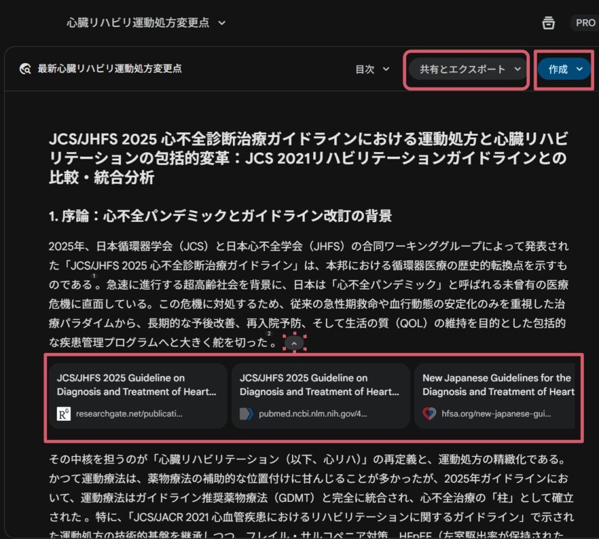This screenshot has width=599, height=539.
Task: Click the HFSA heart logo icon
Action: tap(429, 414)
